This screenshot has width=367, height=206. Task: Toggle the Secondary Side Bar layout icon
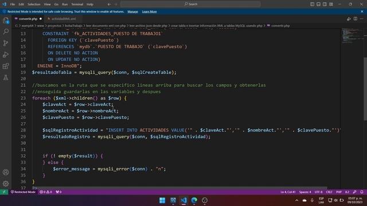click(325, 4)
